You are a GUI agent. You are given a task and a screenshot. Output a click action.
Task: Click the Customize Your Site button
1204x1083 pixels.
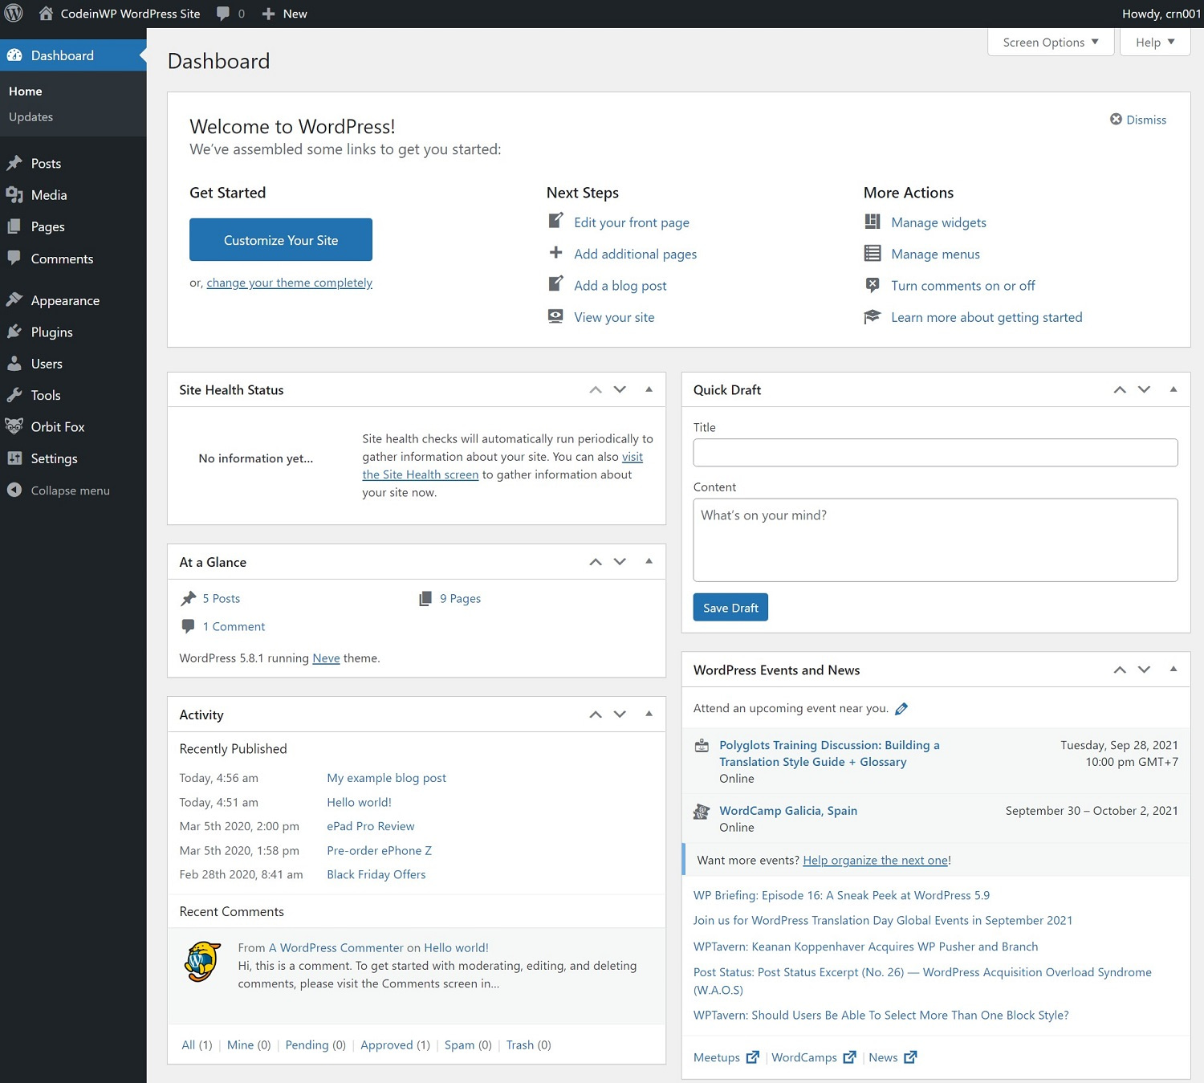pyautogui.click(x=280, y=239)
